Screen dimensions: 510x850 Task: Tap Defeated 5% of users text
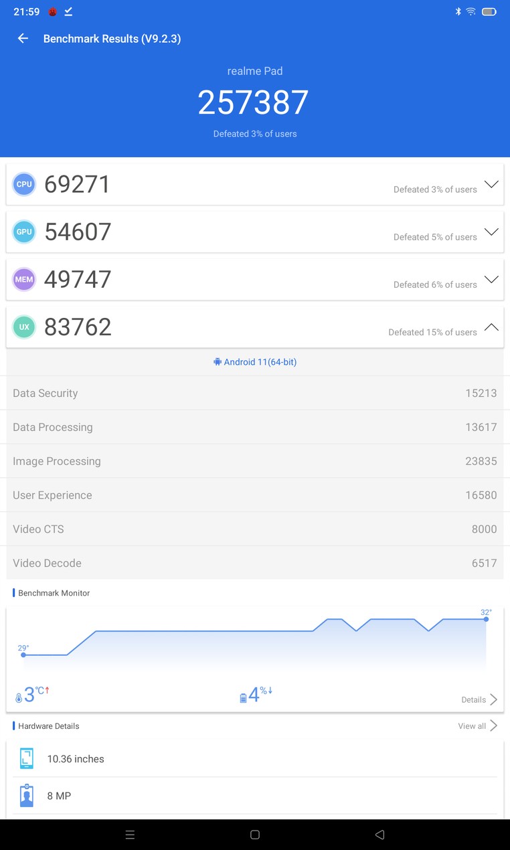[435, 237]
